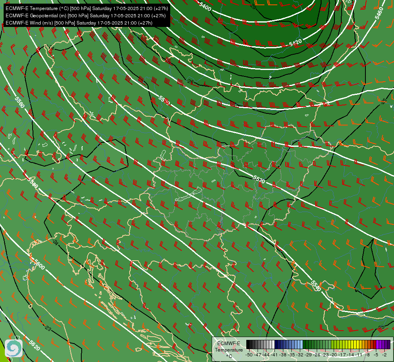Click the 5540 geopotential contour label
Image resolution: width=394 pixels, height=362 pixels.
[x=316, y=286]
